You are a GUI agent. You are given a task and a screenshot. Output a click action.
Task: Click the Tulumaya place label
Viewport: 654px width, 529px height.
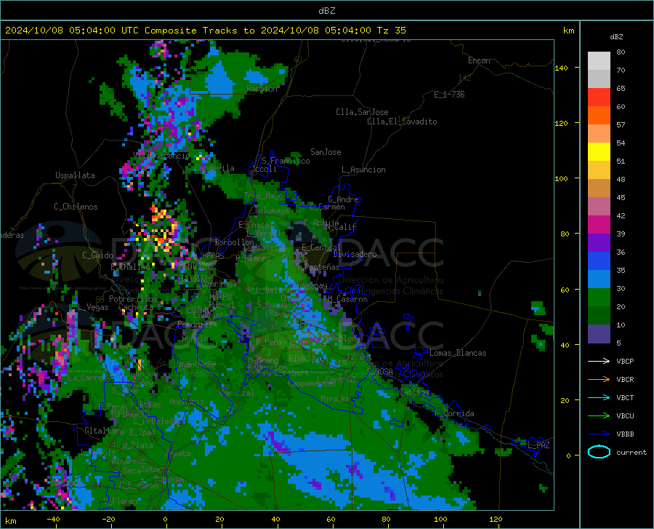point(271,210)
